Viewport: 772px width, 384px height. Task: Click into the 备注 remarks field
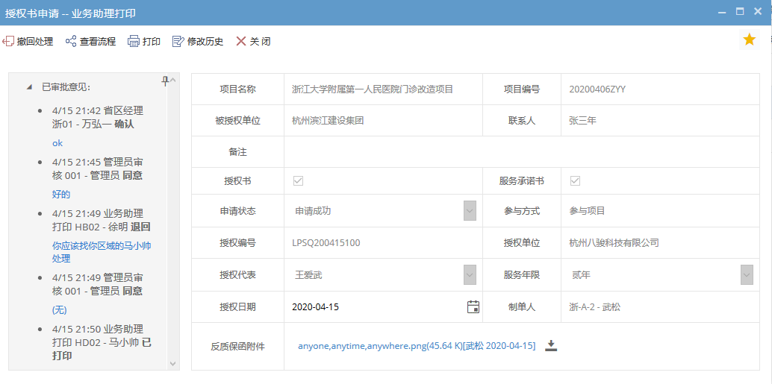point(521,152)
